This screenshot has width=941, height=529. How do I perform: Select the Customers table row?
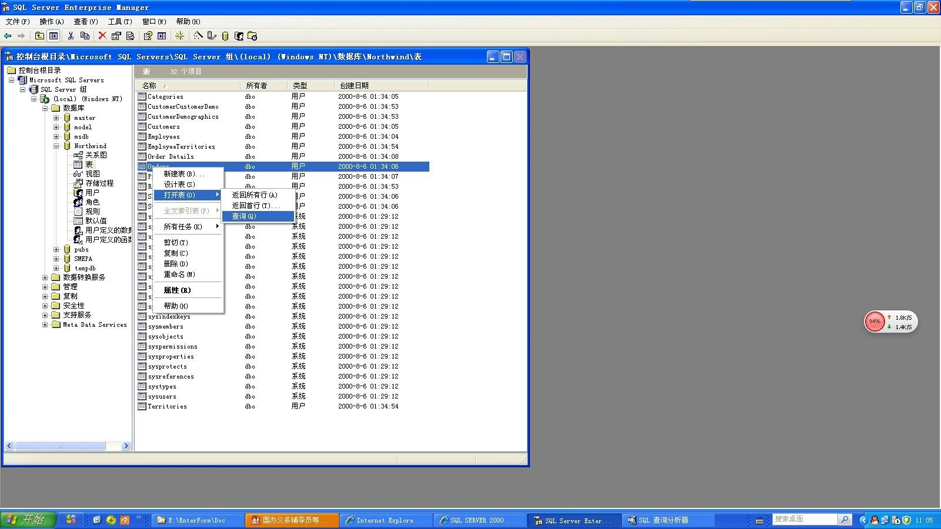tap(283, 126)
